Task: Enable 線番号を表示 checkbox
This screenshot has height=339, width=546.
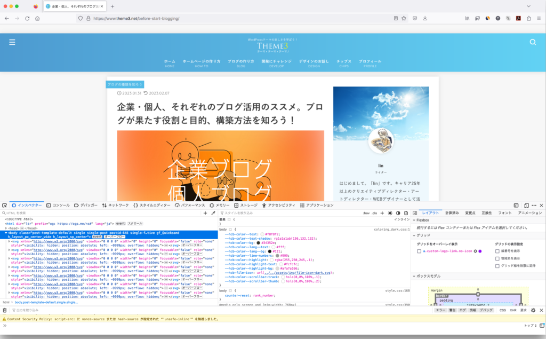Action: click(497, 251)
